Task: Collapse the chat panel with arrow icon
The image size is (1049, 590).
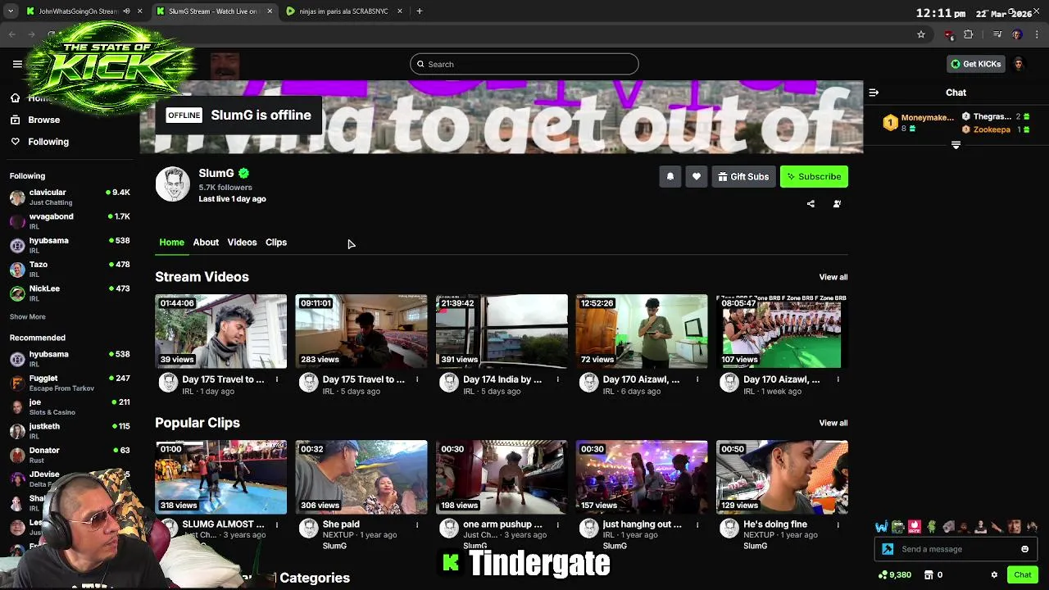Action: tap(874, 93)
